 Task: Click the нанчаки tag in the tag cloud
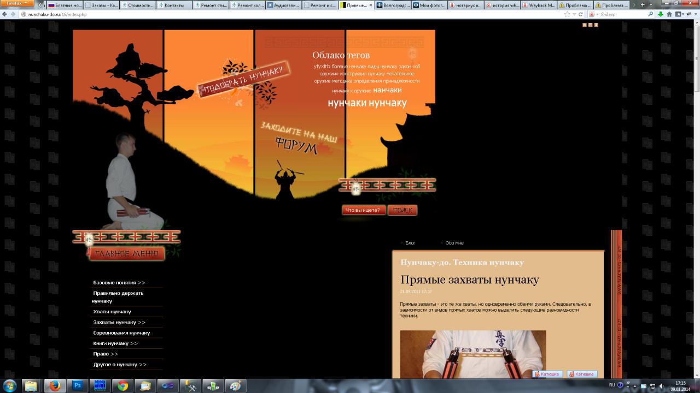pos(387,90)
